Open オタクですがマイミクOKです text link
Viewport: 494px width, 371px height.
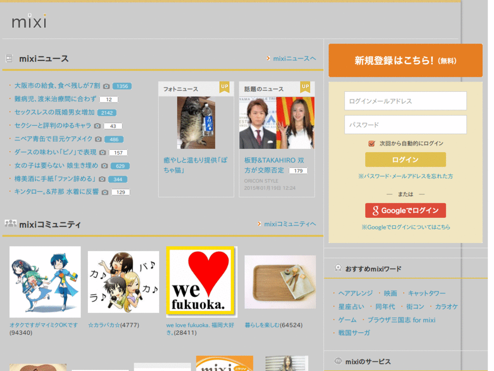pos(43,325)
